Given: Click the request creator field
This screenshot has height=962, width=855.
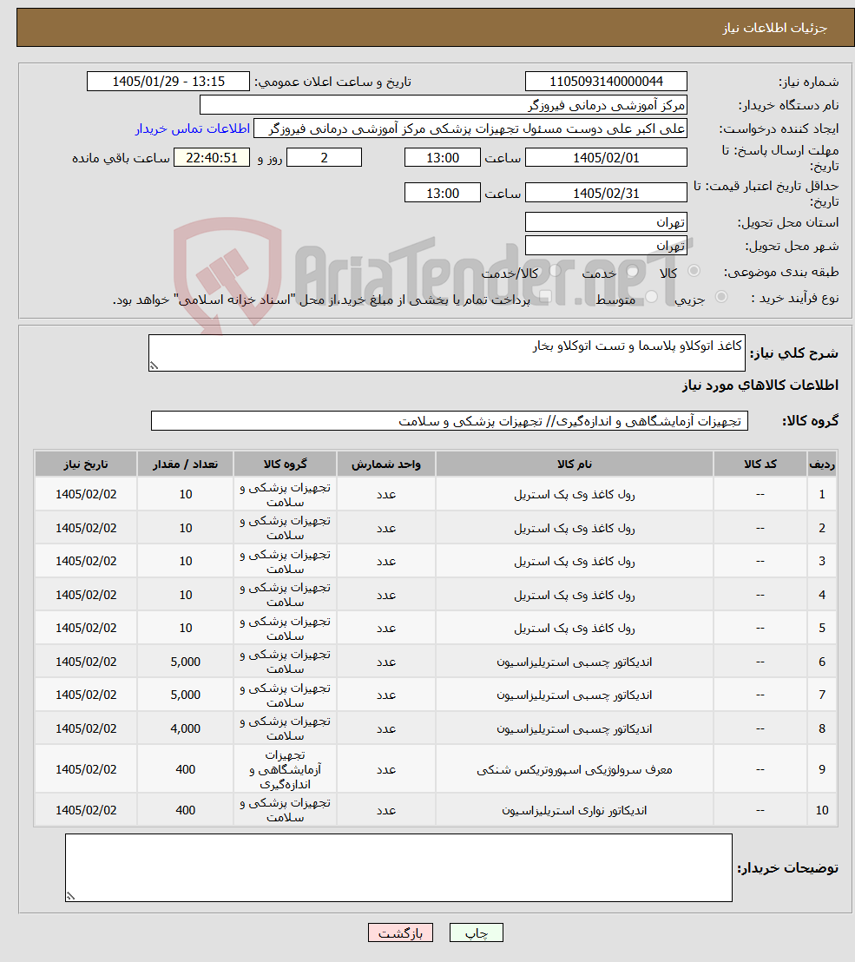Looking at the screenshot, I should pos(470,128).
